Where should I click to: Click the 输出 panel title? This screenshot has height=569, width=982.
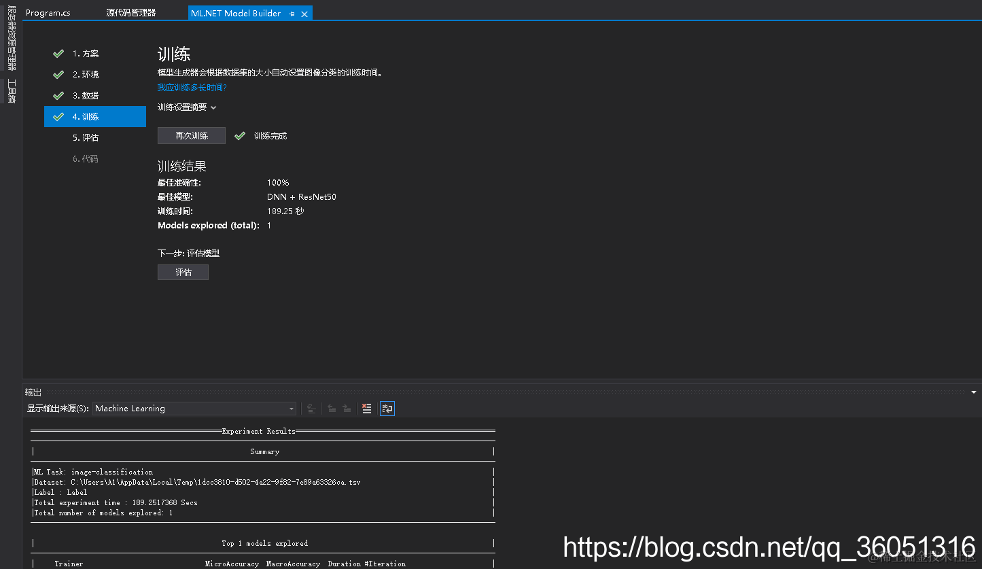(x=33, y=392)
